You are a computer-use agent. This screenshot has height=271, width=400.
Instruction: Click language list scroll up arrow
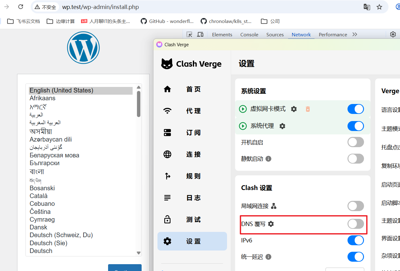pyautogui.click(x=139, y=87)
